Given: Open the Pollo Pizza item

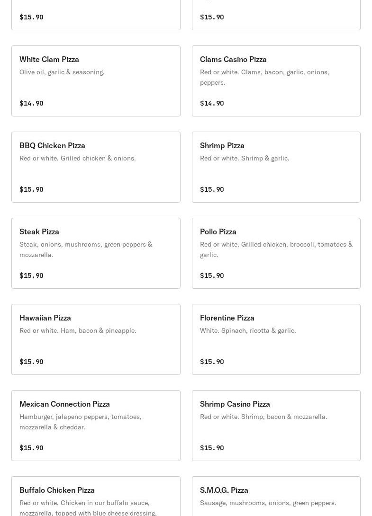Looking at the screenshot, I should 218,231.
